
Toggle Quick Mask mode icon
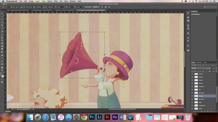coord(2,79)
